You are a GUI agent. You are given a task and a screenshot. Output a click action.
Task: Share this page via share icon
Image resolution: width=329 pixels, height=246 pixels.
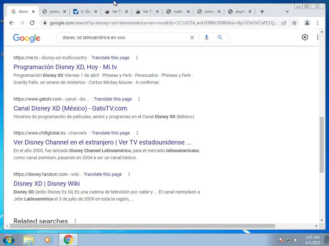tap(284, 23)
